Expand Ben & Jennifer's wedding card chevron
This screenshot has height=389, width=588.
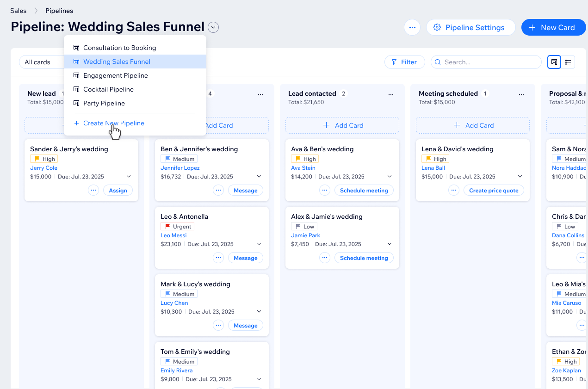pyautogui.click(x=259, y=177)
